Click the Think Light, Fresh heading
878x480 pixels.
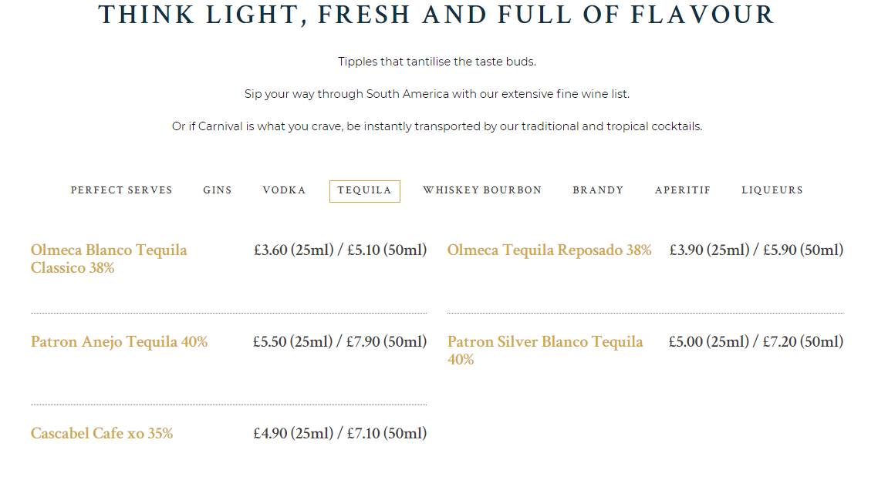(437, 15)
